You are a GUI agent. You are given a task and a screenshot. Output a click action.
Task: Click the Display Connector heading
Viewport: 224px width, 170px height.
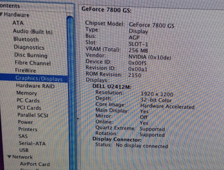click(117, 139)
